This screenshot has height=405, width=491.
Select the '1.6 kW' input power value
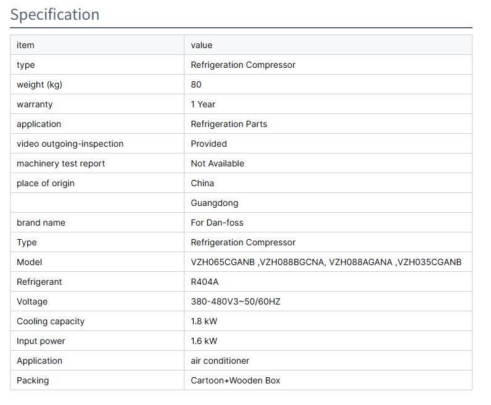(x=204, y=341)
